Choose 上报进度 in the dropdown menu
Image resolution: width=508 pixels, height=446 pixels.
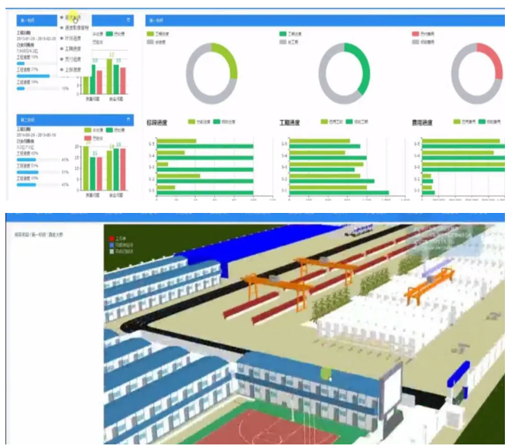[73, 70]
